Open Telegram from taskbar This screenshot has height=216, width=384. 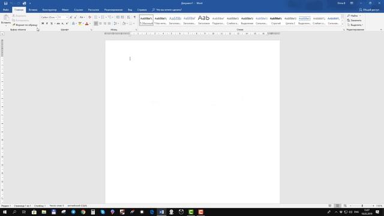coord(73,212)
